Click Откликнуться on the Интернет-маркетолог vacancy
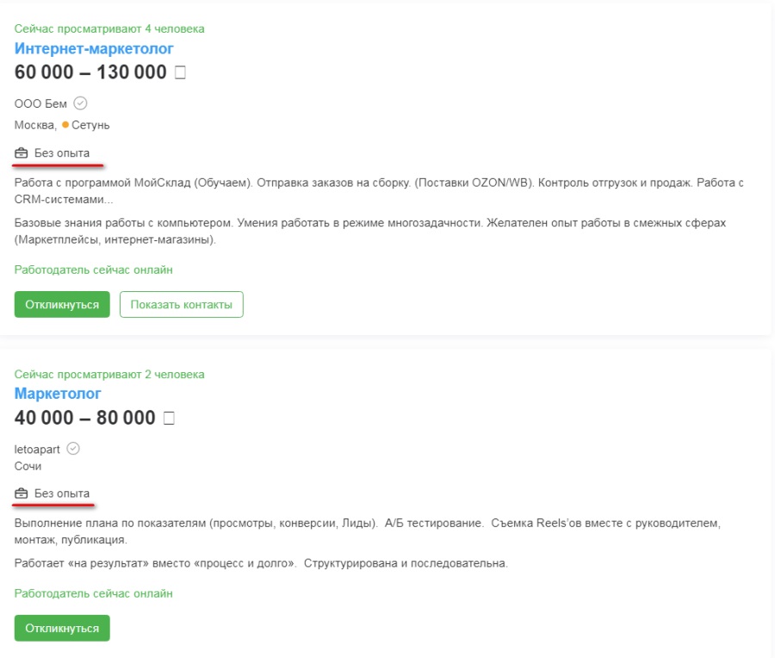This screenshot has width=775, height=658. point(62,304)
